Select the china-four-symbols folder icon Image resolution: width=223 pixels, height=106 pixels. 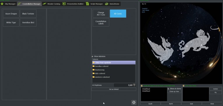[94, 63]
